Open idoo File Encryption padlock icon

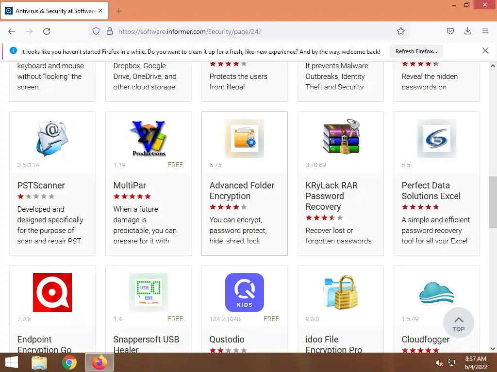(341, 292)
